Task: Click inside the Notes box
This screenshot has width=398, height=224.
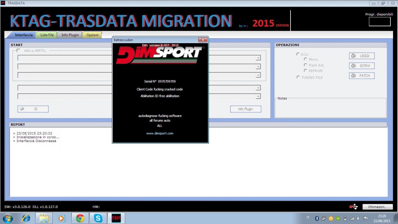Action: [330, 108]
